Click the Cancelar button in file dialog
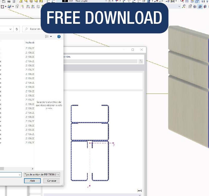Viewport: 209px width, 196px height. pos(51,181)
